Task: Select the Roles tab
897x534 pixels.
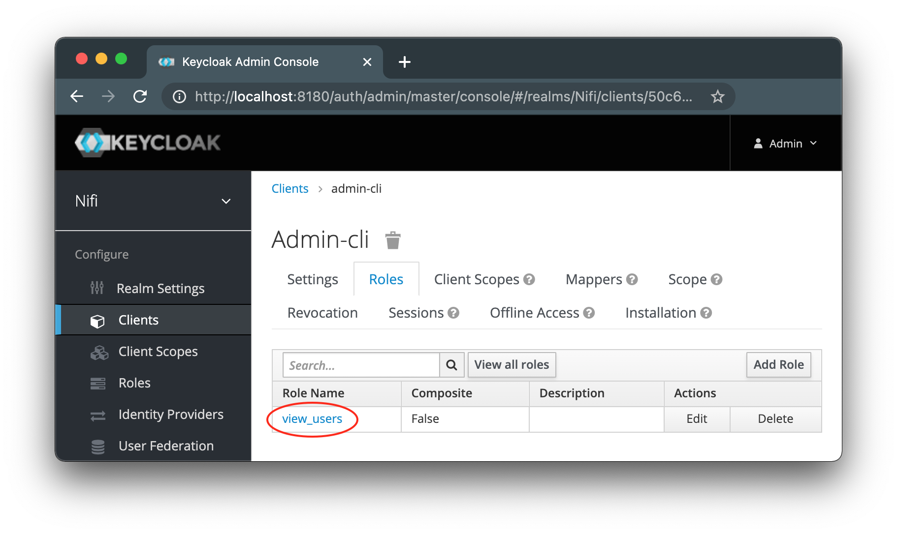Action: (x=386, y=279)
